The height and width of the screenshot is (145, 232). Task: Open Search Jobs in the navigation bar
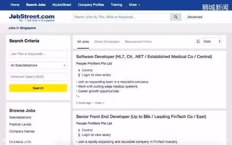(36, 5)
